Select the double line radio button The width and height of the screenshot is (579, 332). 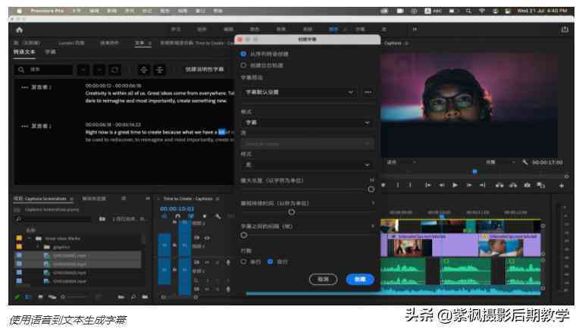[x=271, y=262]
